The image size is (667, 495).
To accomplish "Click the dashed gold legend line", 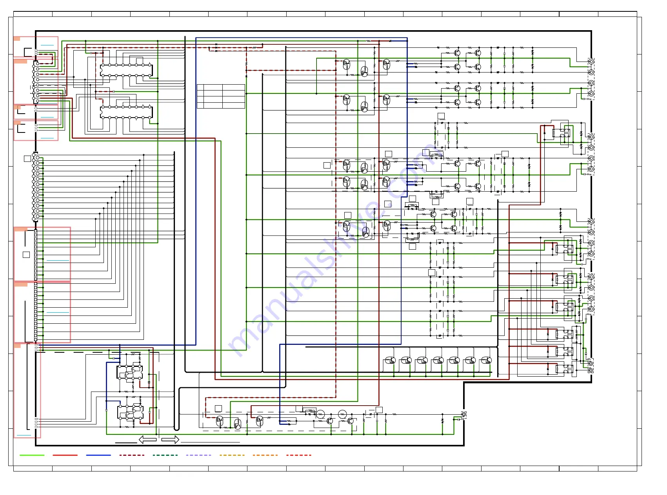I will pos(232,455).
